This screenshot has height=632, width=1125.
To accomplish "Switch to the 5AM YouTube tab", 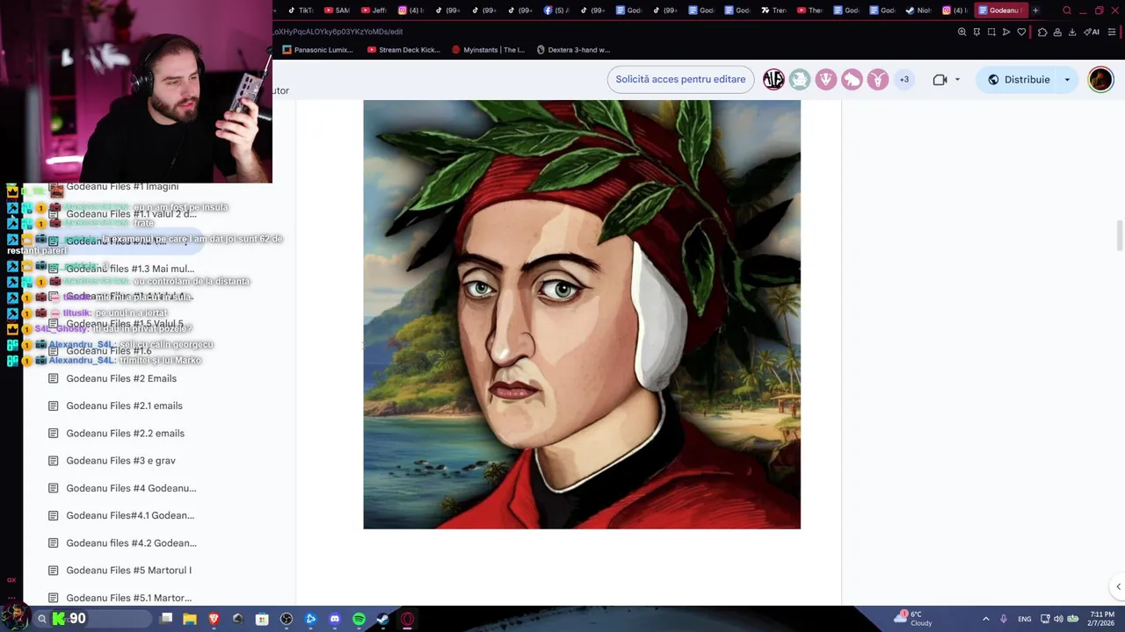I will click(x=337, y=11).
